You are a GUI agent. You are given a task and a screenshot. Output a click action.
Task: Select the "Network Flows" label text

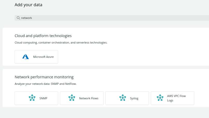[x=89, y=98]
